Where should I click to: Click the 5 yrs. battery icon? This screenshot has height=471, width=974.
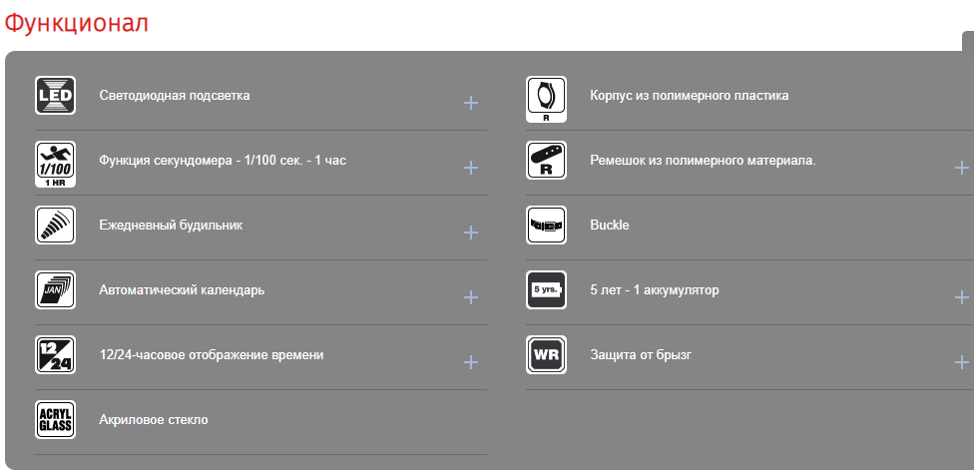[546, 290]
